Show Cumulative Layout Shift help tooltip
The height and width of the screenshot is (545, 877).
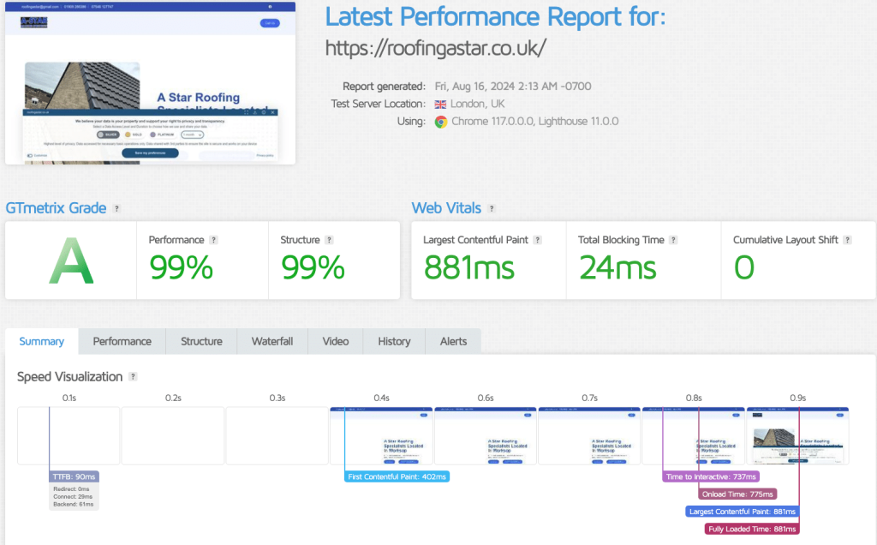(x=848, y=239)
